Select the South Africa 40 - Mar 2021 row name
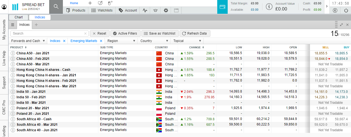This screenshot has height=137, width=351. 37,125
